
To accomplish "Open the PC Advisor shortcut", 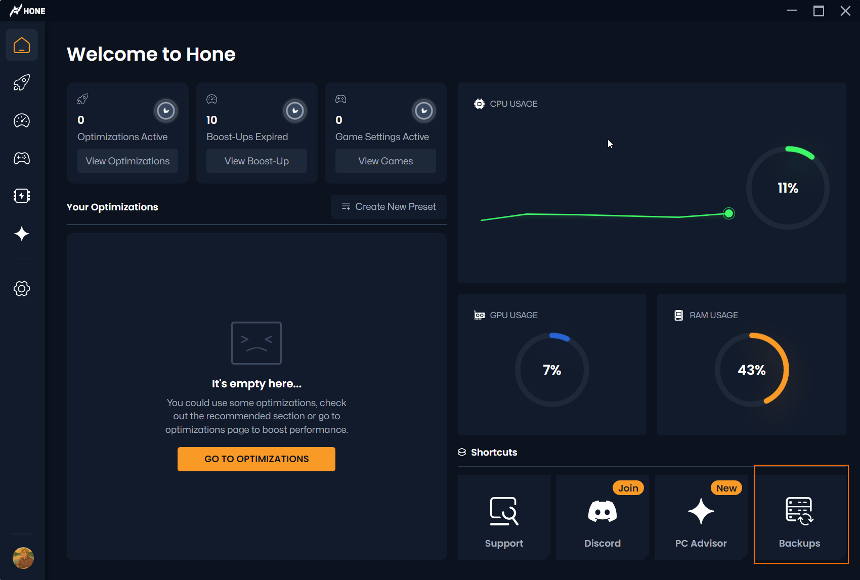I will (701, 517).
